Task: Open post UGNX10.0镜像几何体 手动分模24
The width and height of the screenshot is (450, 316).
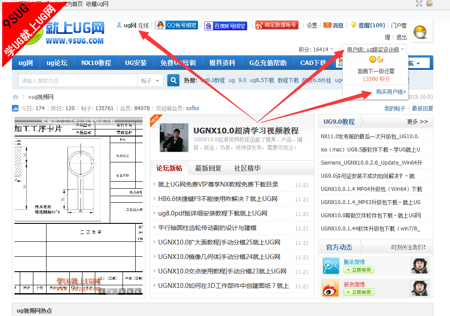Action: point(219,257)
